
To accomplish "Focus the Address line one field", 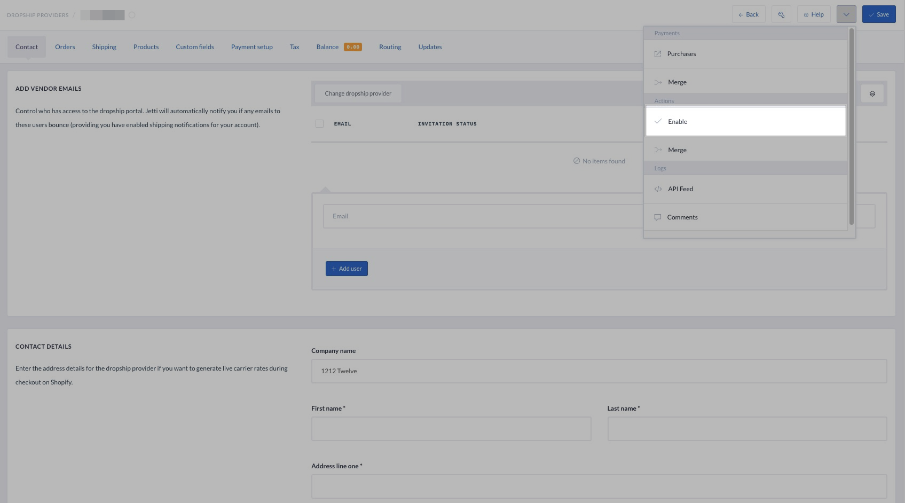I will tap(599, 486).
